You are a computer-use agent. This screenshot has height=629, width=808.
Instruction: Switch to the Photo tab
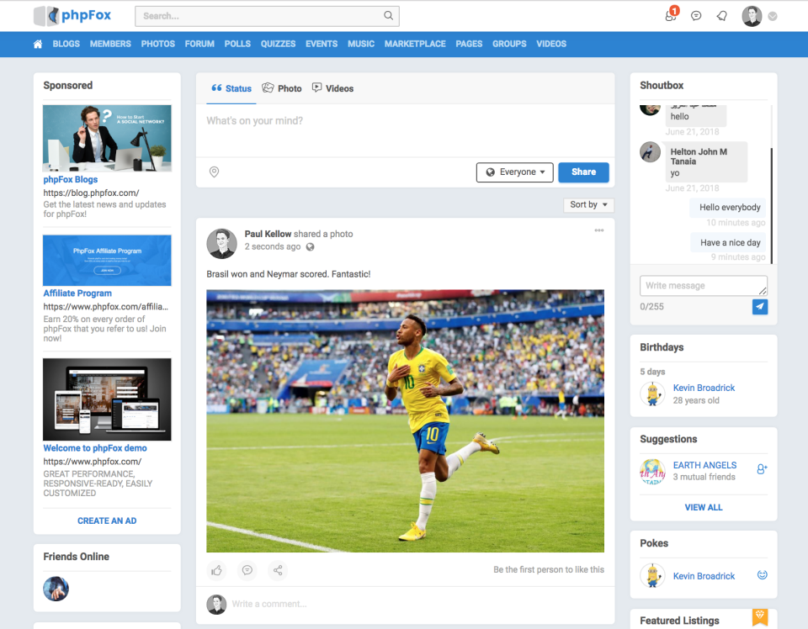[282, 88]
